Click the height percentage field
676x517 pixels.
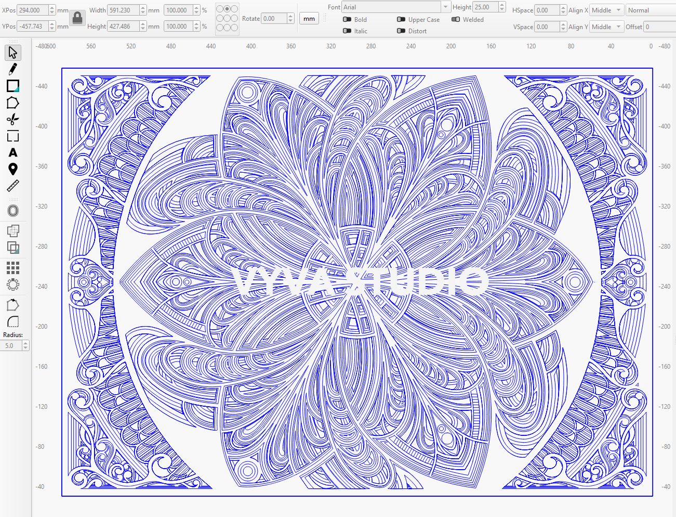click(x=178, y=26)
